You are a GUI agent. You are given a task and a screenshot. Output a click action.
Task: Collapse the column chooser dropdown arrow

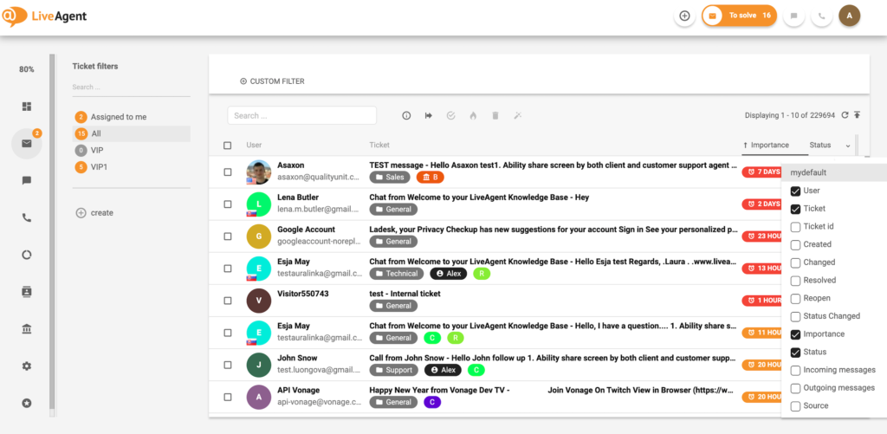[848, 146]
